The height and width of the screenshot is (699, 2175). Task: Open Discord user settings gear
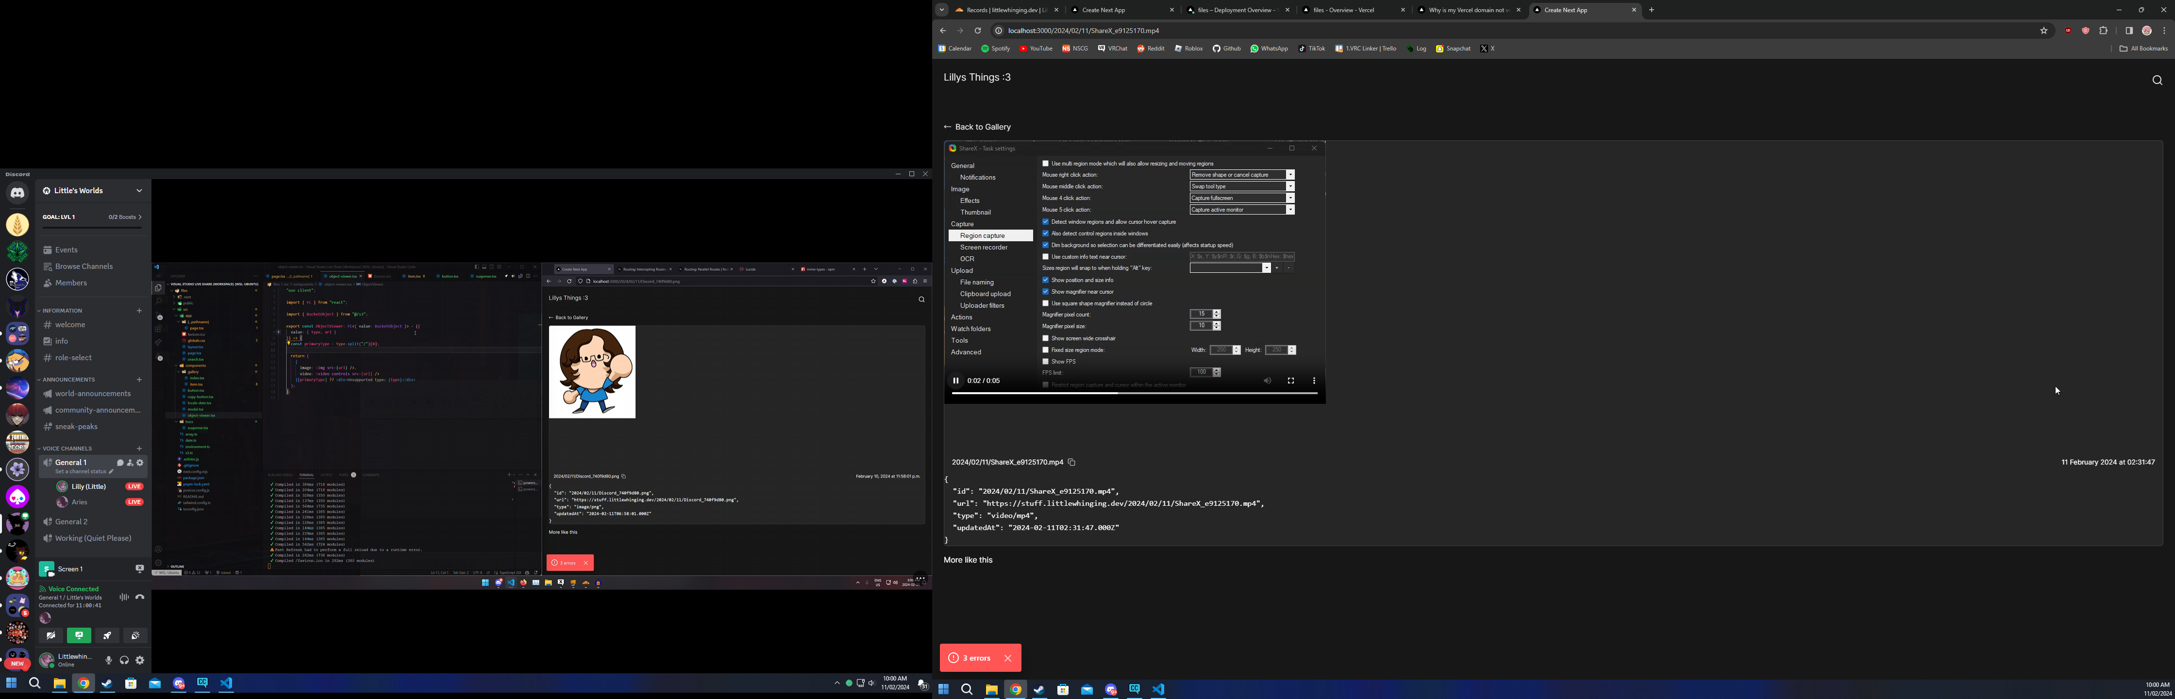point(140,660)
